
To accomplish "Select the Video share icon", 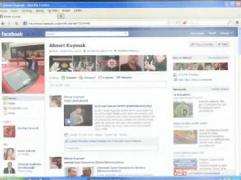I will (118, 77).
